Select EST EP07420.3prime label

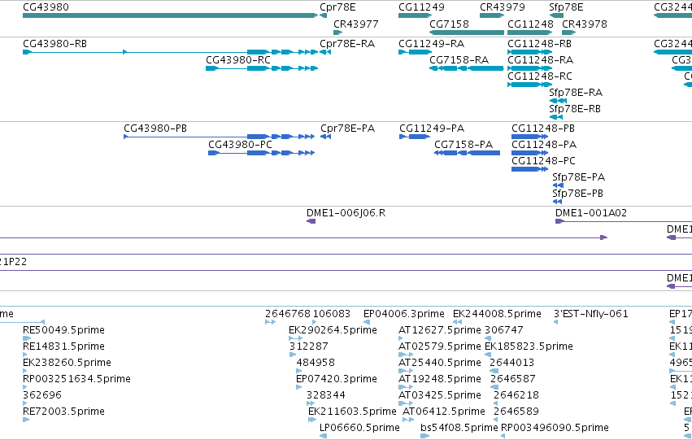point(337,379)
